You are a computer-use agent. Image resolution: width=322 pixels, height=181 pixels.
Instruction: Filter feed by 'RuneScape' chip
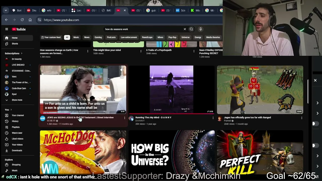click(x=147, y=37)
